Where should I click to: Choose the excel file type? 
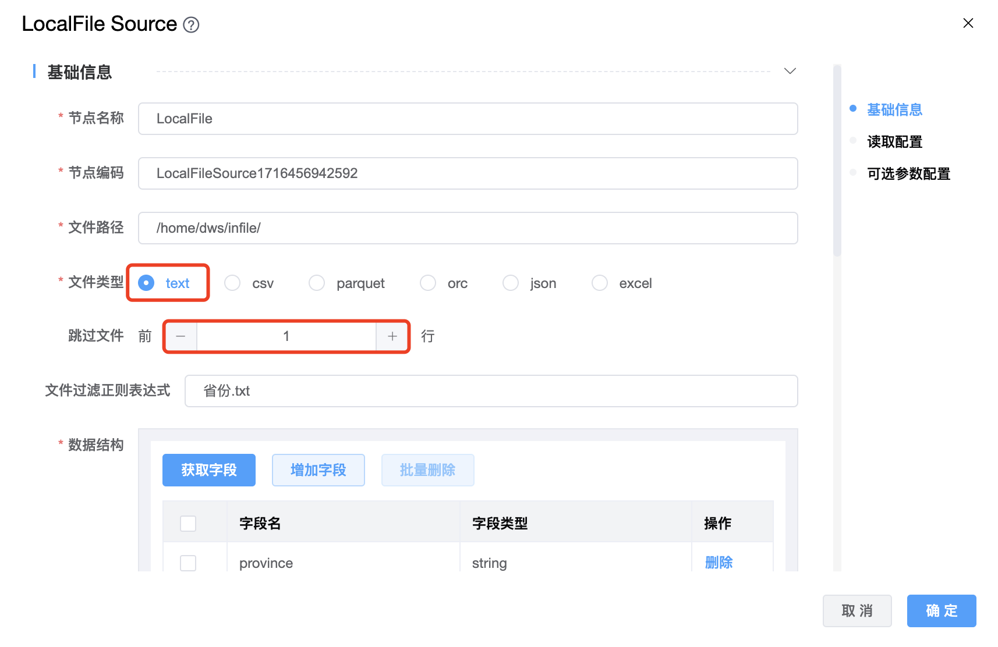(600, 283)
